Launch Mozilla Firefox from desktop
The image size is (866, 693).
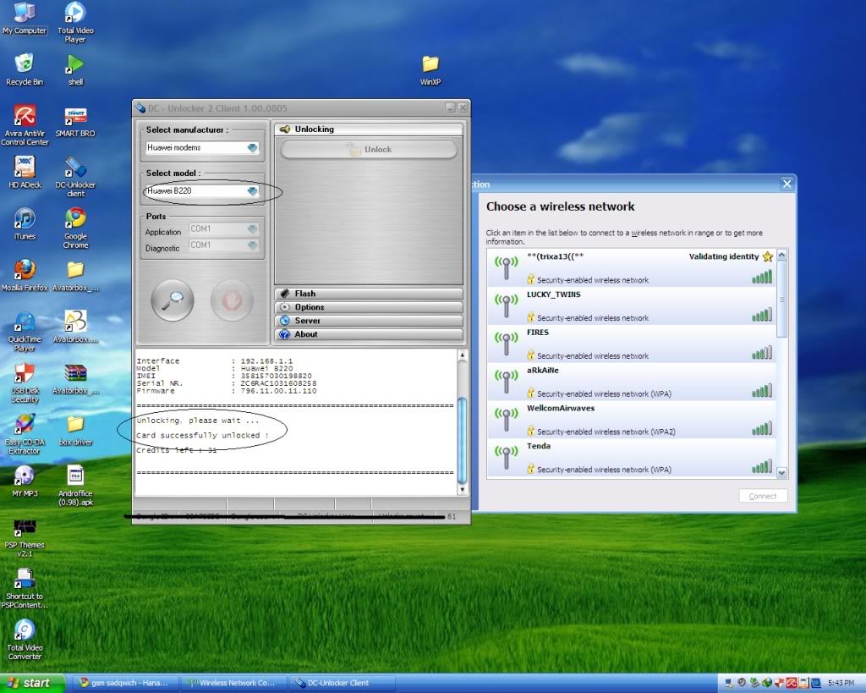point(25,271)
